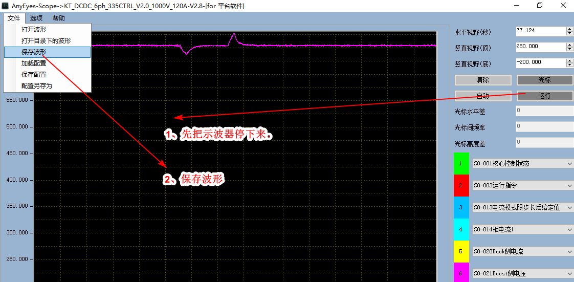This screenshot has height=282, width=574.
Task: Open the S0-003运行指令 channel dropdown
Action: pos(523,185)
